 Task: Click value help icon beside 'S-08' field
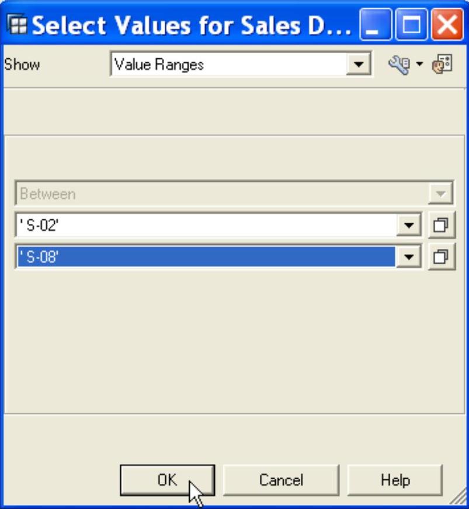[x=441, y=257]
